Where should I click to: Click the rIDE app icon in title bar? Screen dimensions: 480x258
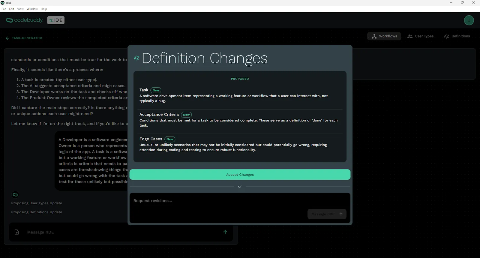[3, 3]
